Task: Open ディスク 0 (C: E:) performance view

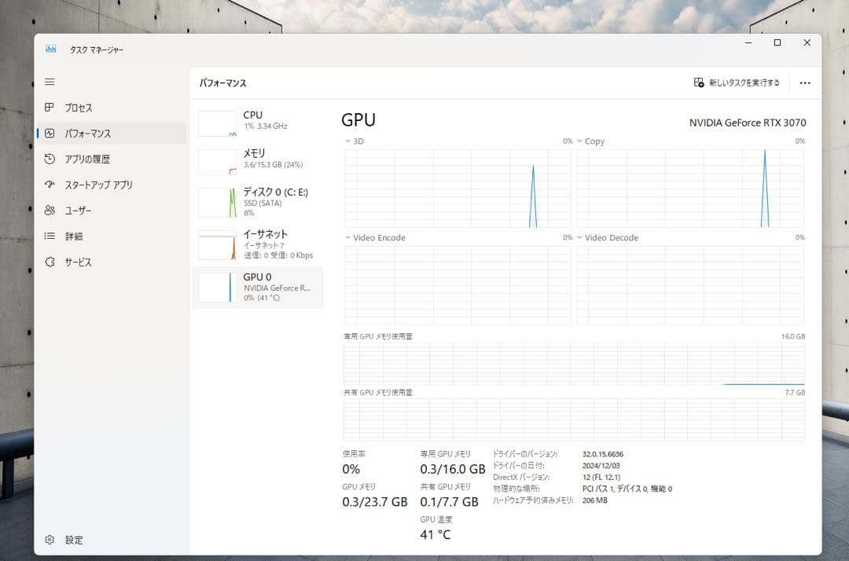Action: (217, 202)
